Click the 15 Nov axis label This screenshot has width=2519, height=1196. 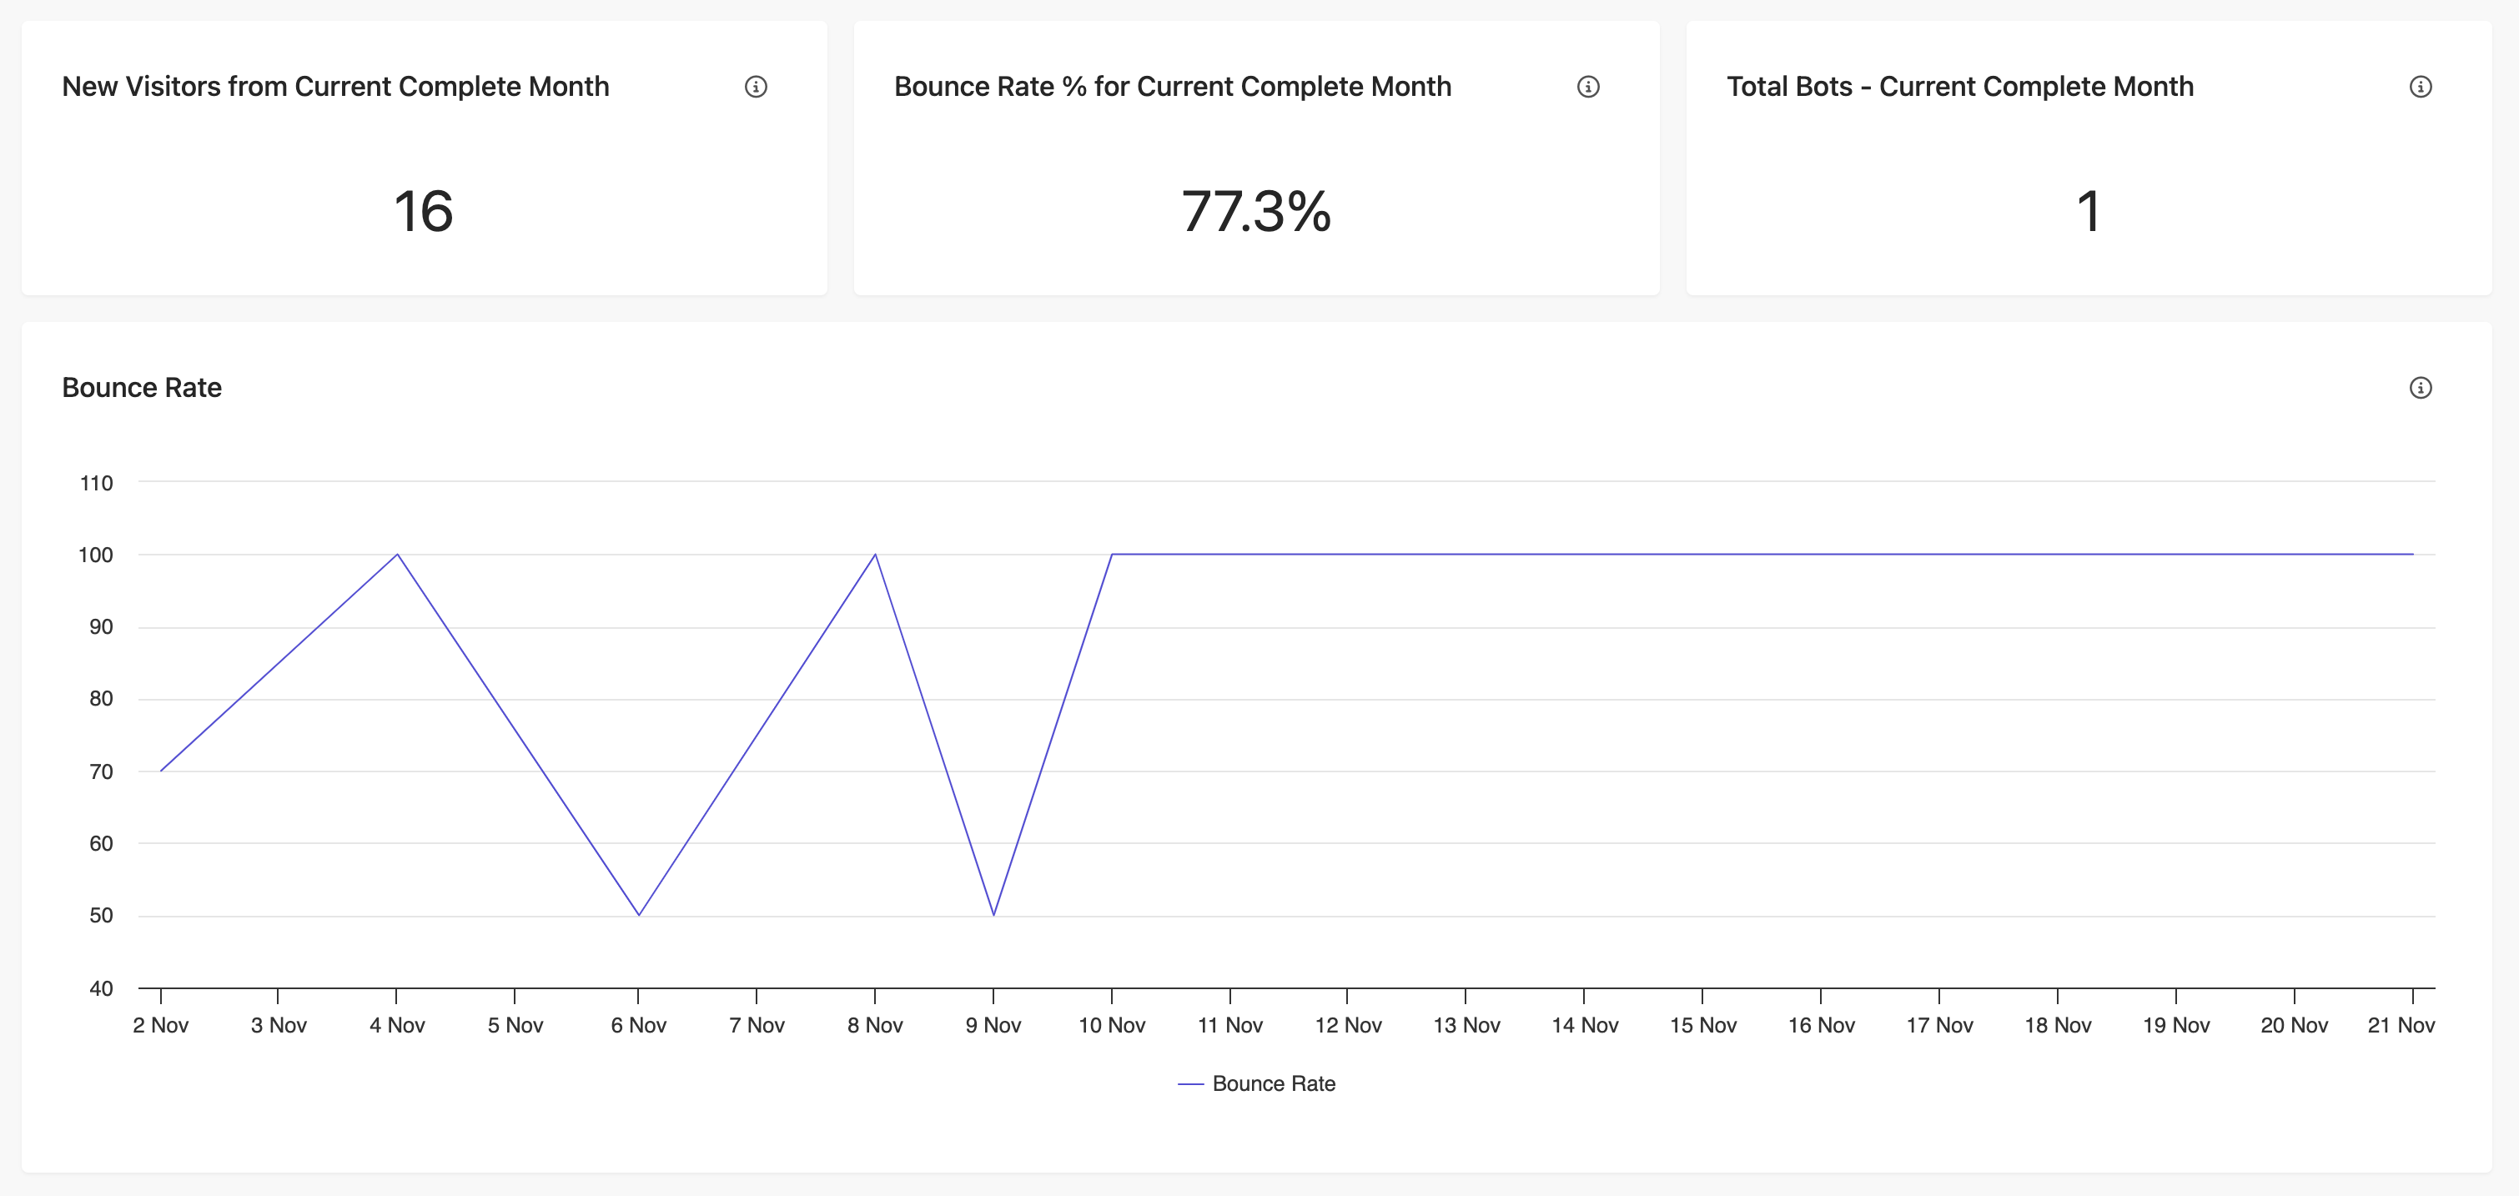(x=1702, y=1025)
